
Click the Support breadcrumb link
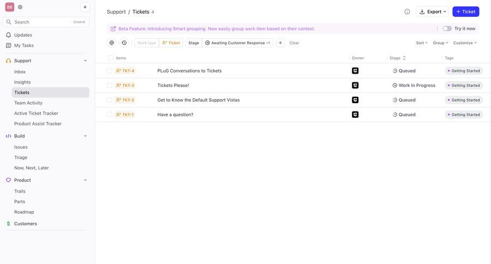pos(116,11)
